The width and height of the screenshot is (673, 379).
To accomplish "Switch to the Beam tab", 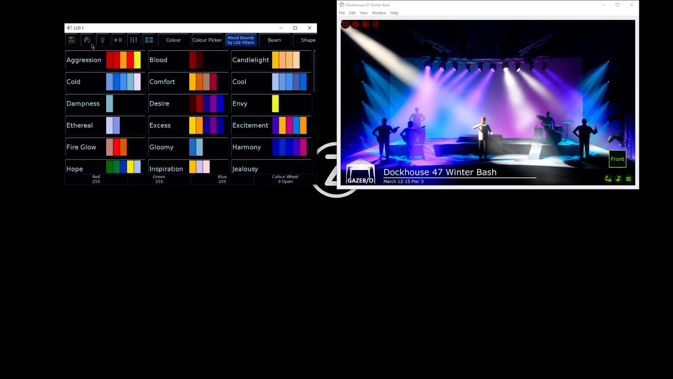I will [274, 40].
